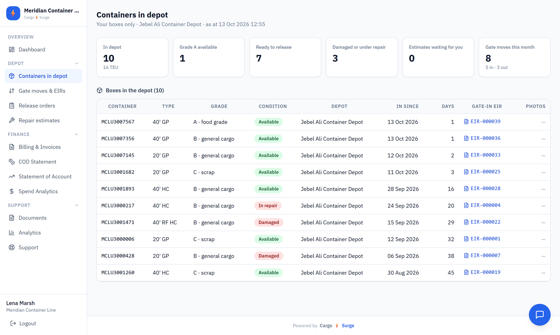
Task: Open Billing & Invoices
Action: pyautogui.click(x=43, y=147)
